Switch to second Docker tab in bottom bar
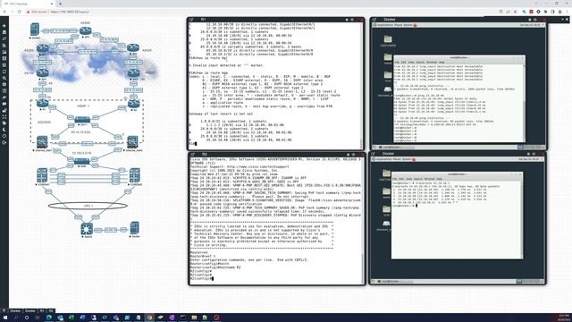 coord(30,310)
